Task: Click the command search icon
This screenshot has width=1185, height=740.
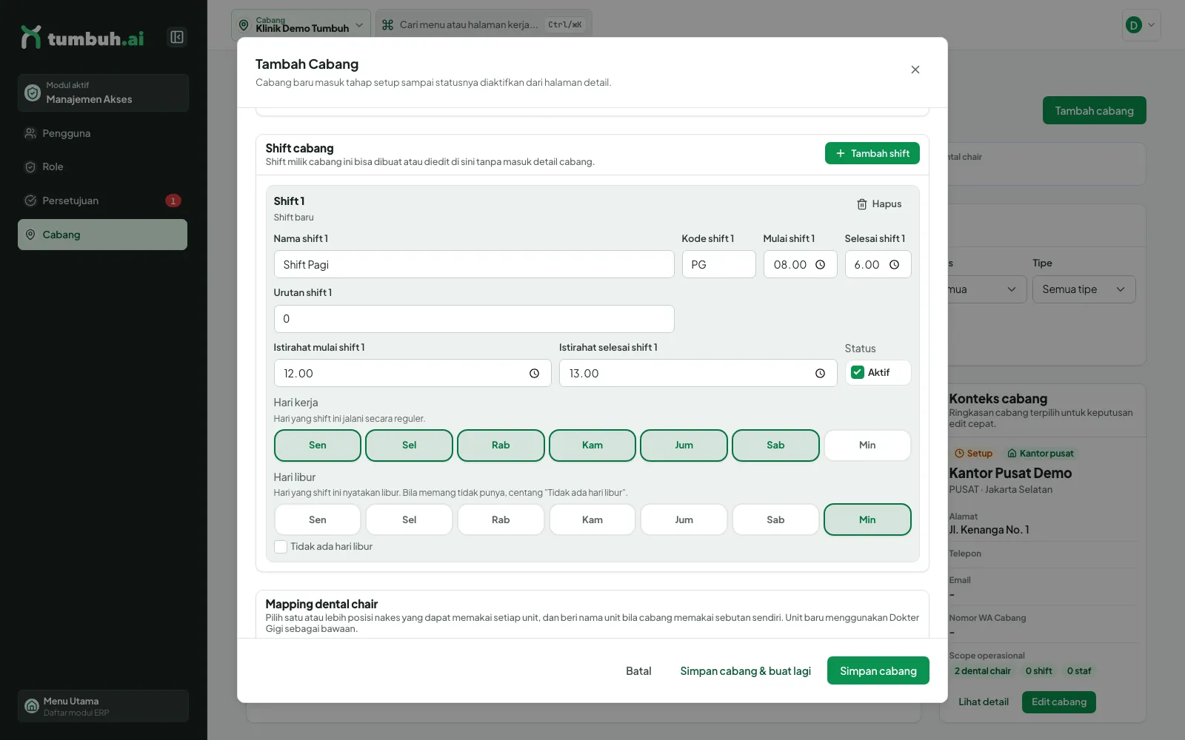Action: [387, 25]
